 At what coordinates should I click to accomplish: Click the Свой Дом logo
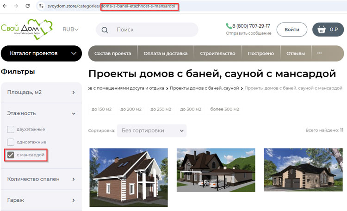click(27, 29)
